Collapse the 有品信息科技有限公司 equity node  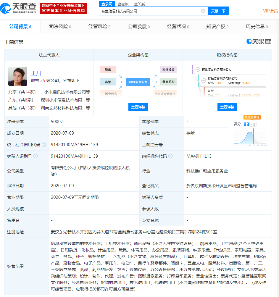point(204,80)
